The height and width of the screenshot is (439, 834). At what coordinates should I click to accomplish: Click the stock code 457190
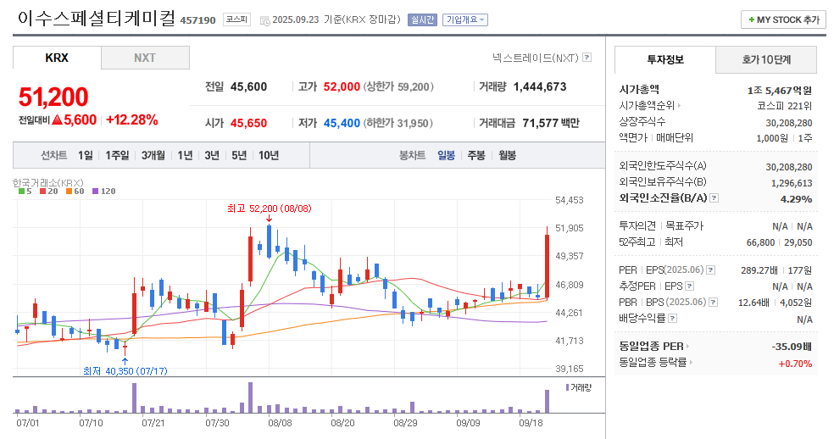(197, 20)
